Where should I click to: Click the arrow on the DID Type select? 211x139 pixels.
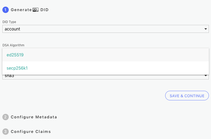[205, 29]
